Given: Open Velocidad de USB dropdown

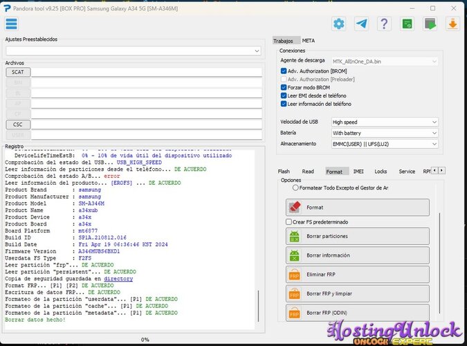Looking at the screenshot, I should click(x=385, y=122).
